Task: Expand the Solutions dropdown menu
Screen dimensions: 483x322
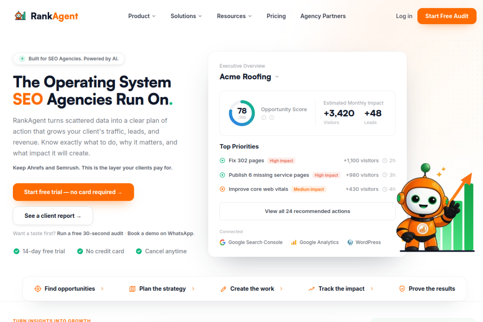Action: [186, 16]
